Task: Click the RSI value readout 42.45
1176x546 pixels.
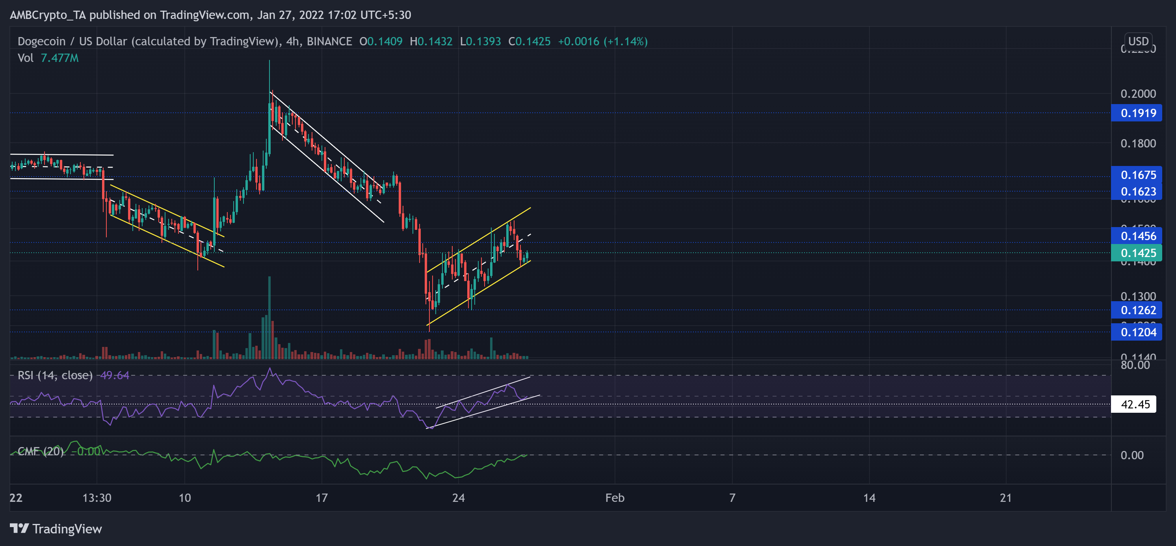Action: 1136,404
